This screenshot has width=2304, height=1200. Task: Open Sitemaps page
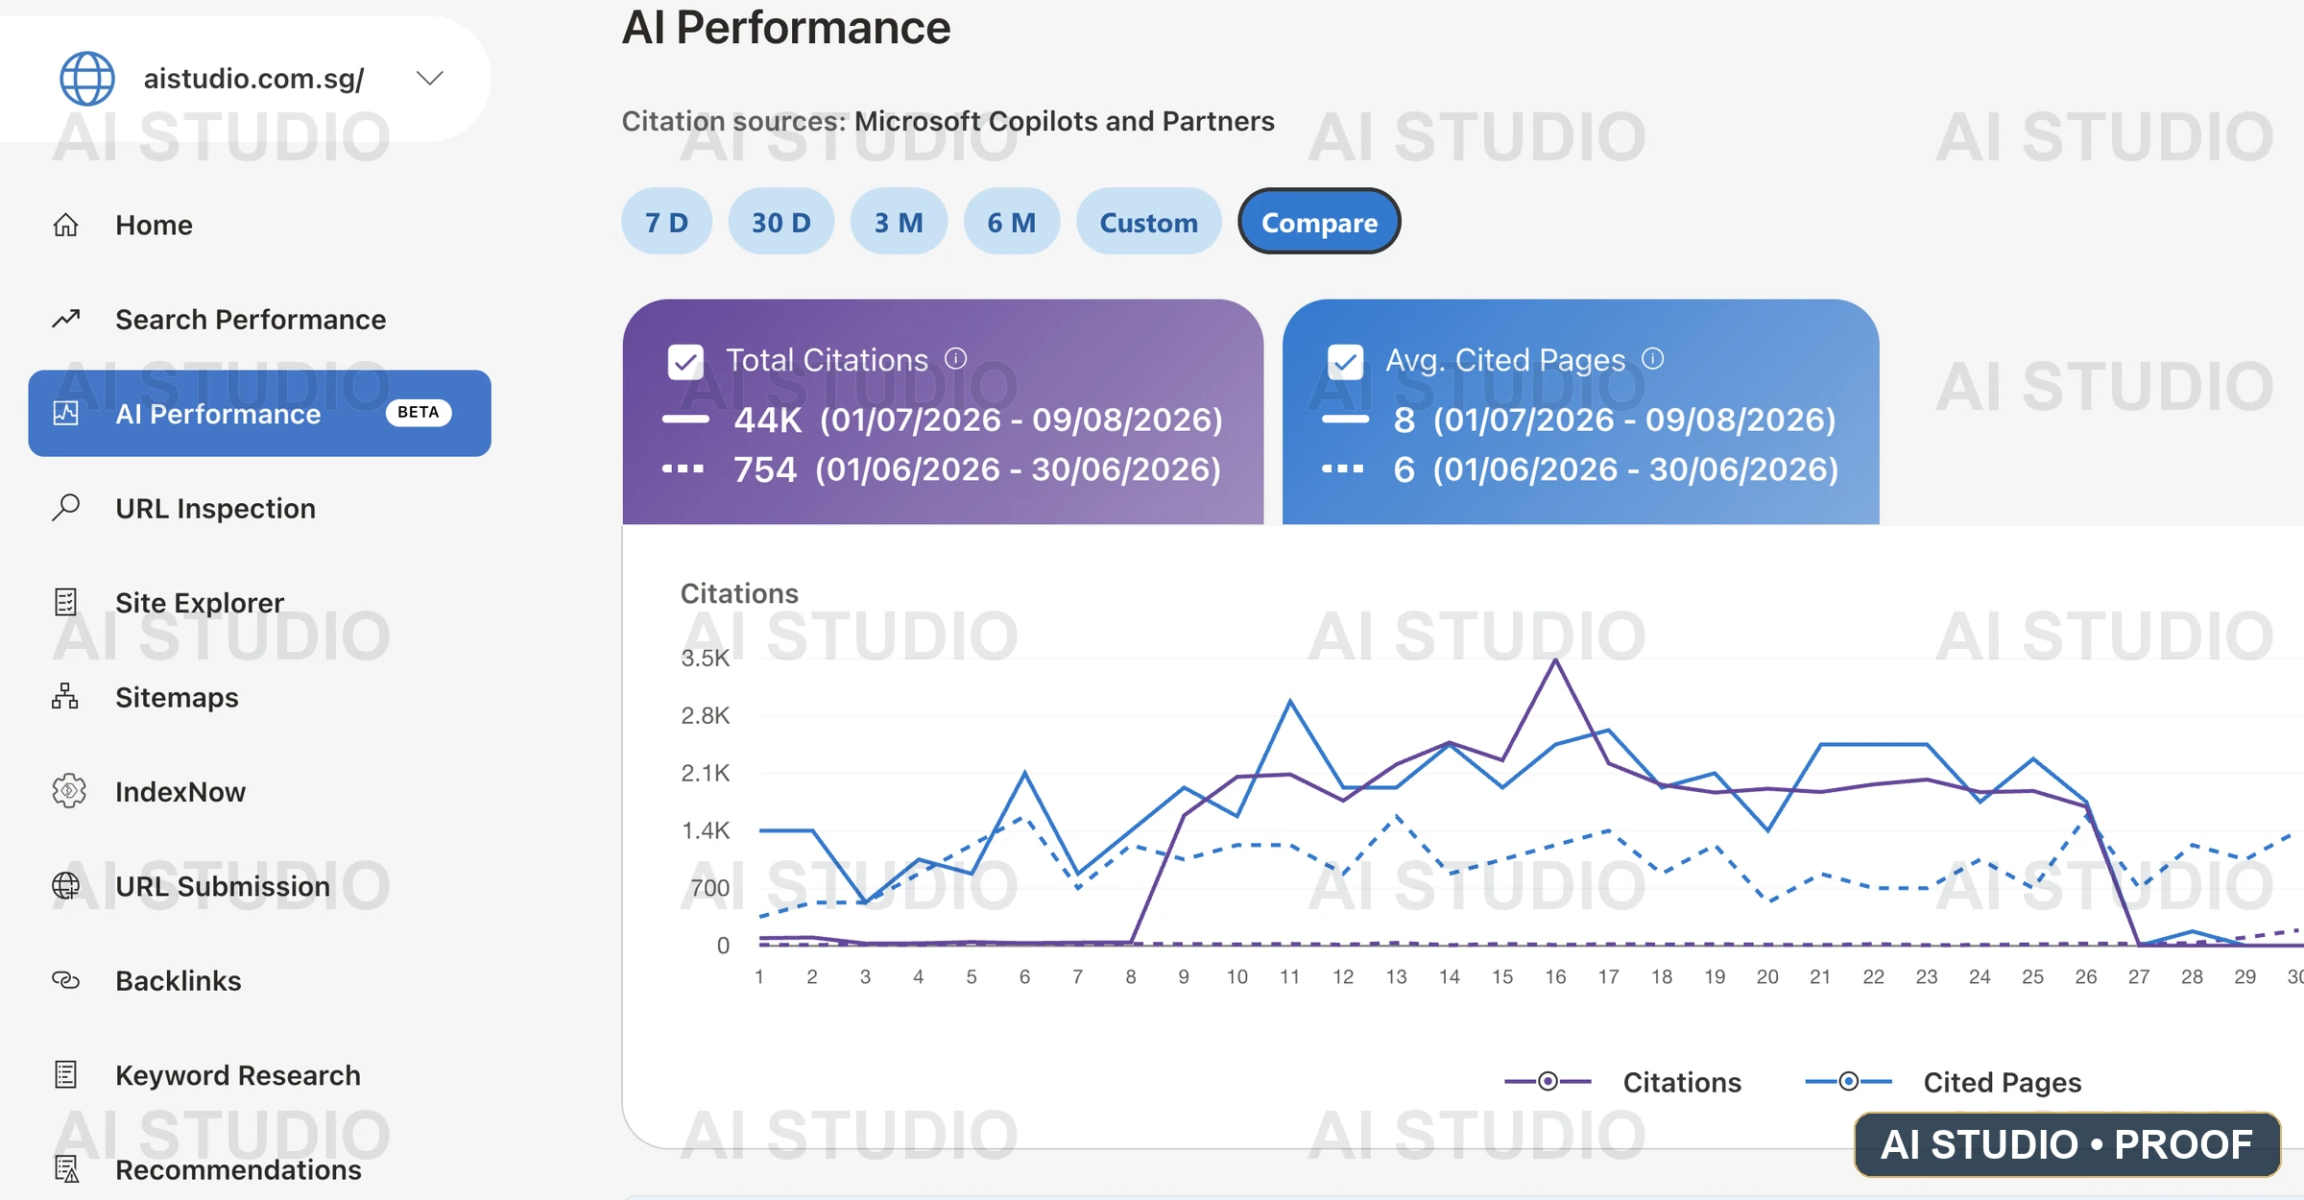177,697
